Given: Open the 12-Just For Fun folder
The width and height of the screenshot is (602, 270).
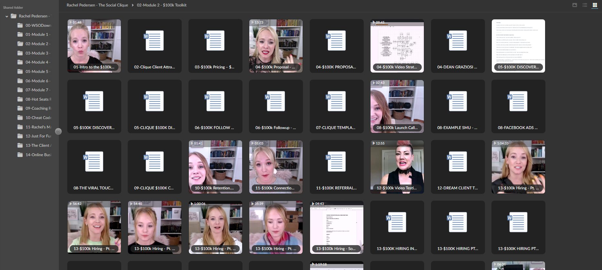Looking at the screenshot, I should click(x=34, y=136).
